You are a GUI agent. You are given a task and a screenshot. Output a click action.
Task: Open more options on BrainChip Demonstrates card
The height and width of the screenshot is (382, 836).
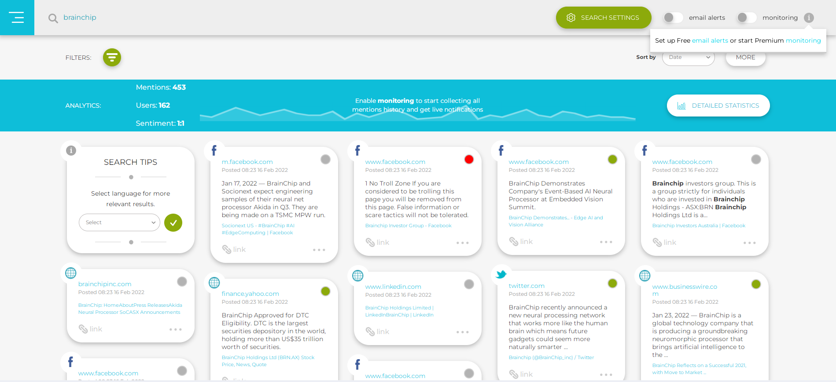(x=606, y=242)
